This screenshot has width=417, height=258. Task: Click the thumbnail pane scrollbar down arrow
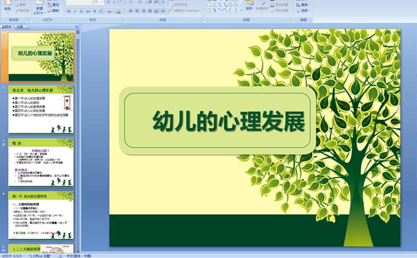pos(78,250)
